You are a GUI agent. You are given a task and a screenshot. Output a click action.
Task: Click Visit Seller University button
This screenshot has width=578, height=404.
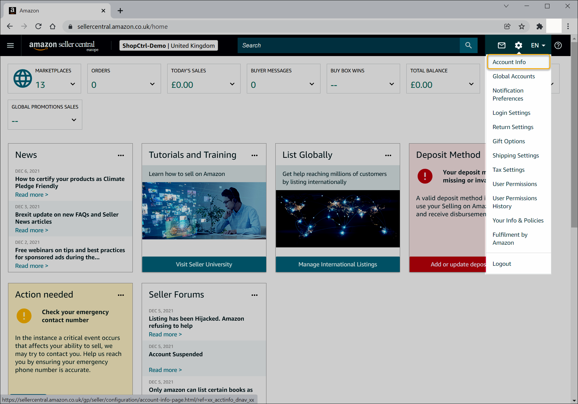[x=204, y=264]
